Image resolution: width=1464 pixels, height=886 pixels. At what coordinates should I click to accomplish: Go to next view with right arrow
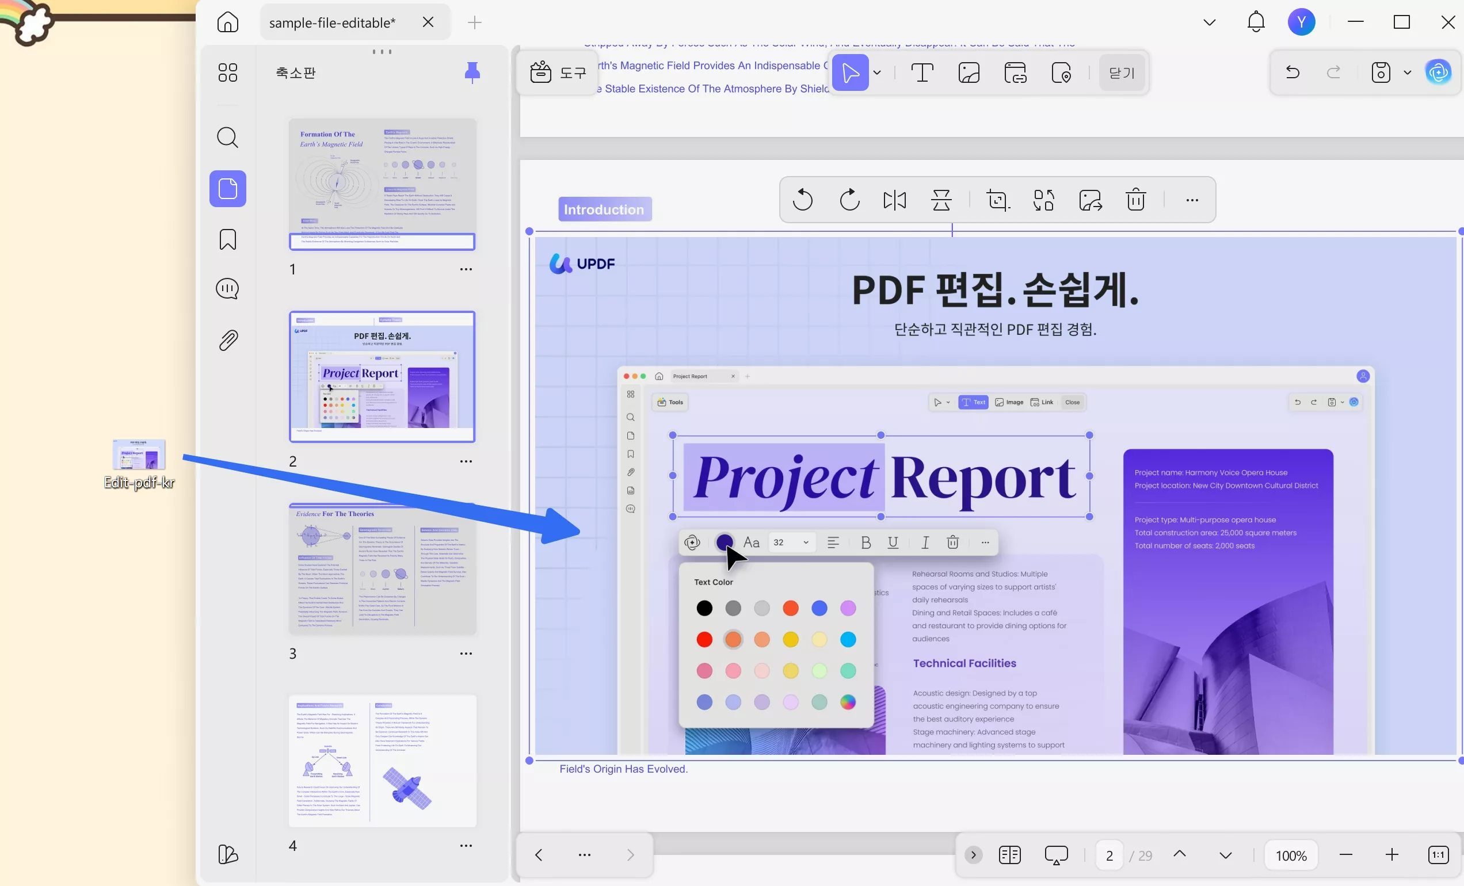tap(630, 855)
